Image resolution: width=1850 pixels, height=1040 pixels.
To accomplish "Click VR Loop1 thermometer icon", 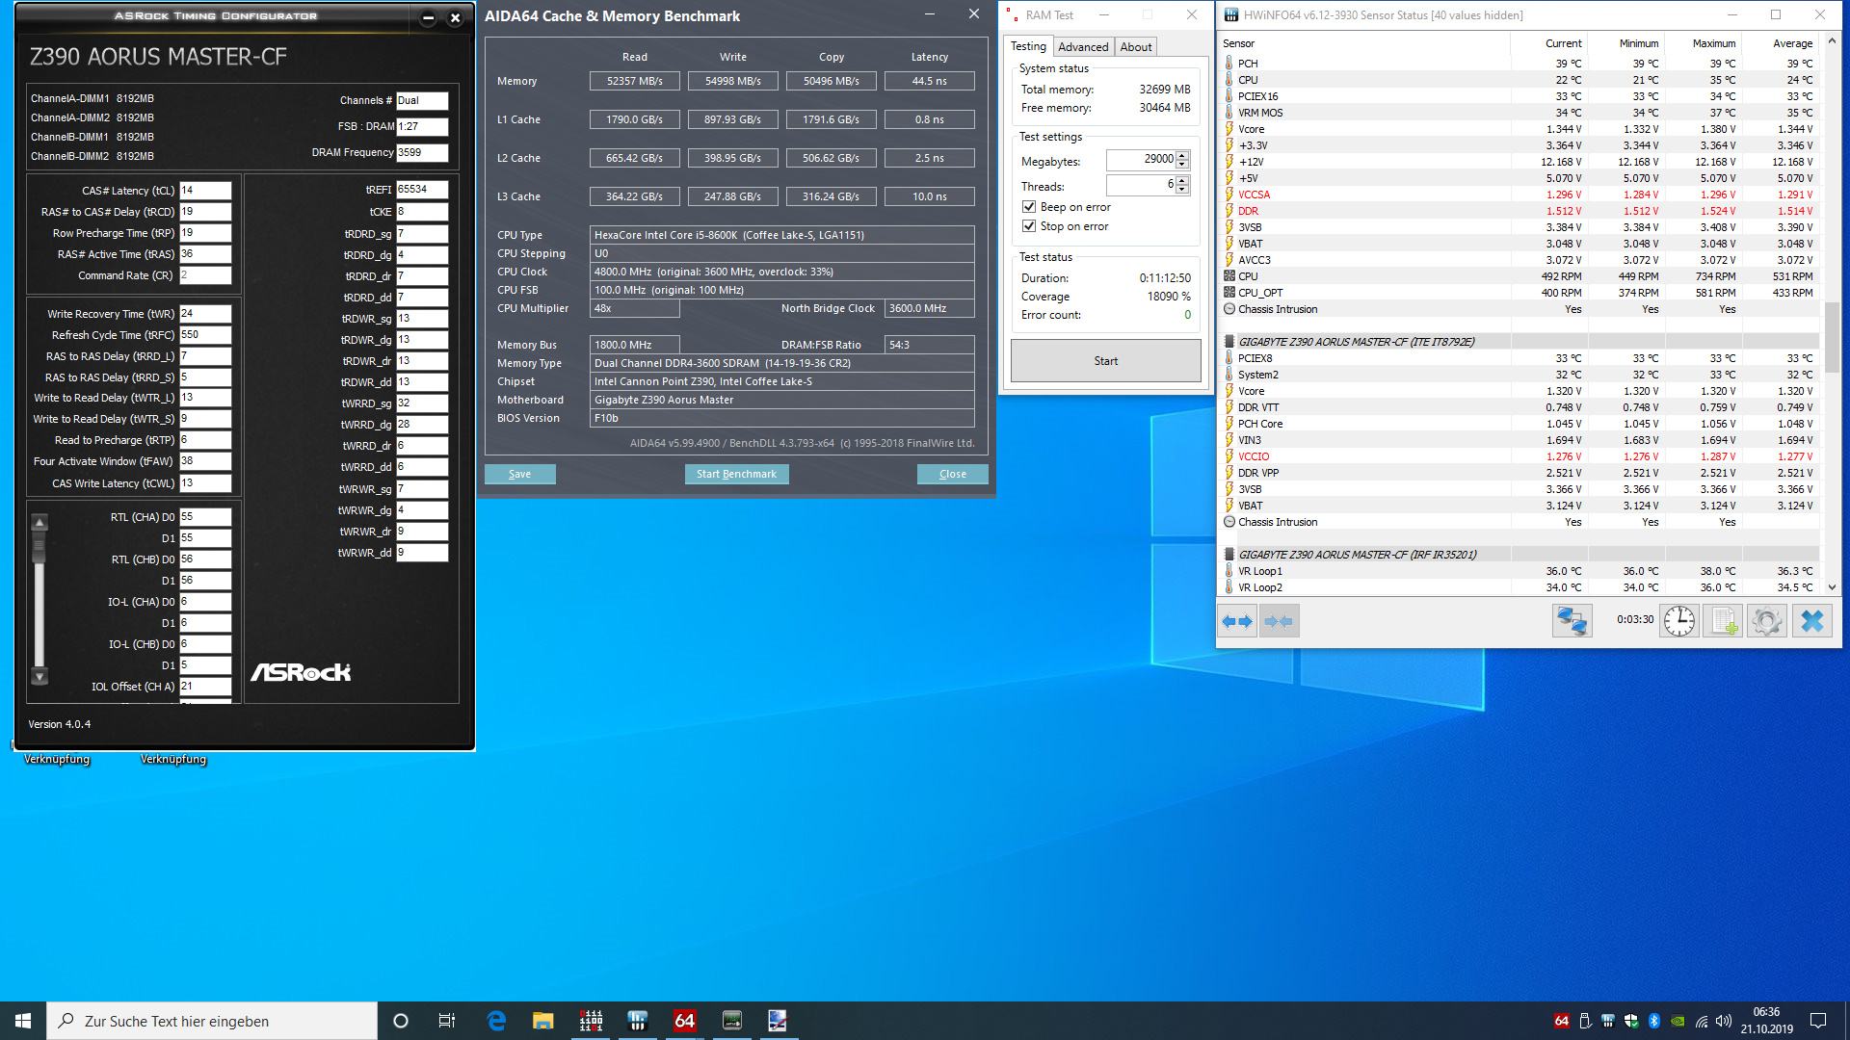I will (1229, 571).
